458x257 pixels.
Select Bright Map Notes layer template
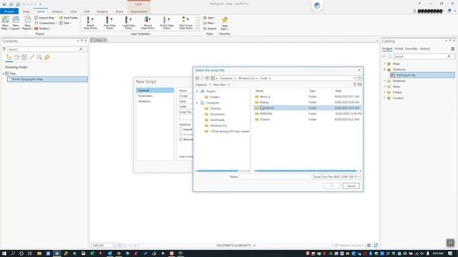click(x=91, y=23)
